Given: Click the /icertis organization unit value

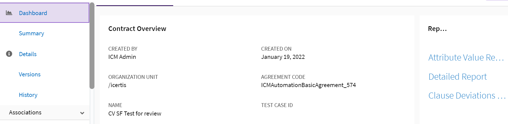Looking at the screenshot, I should [x=117, y=85].
